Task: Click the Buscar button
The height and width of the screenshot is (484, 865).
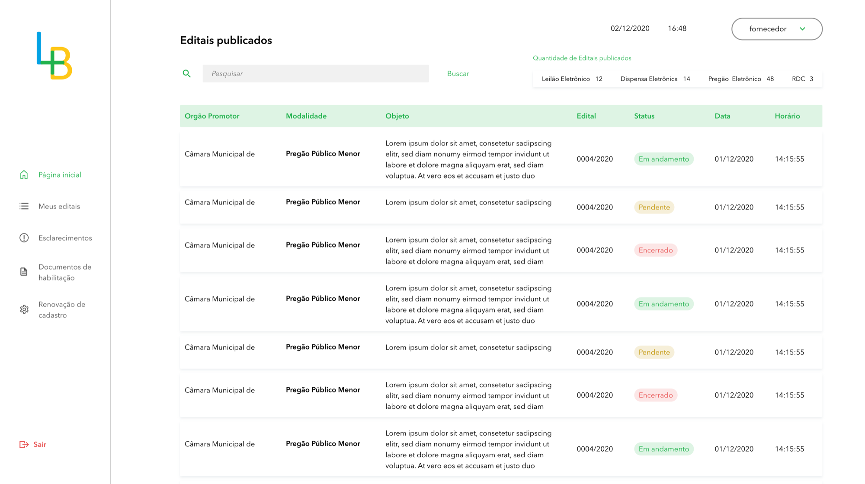Action: [x=458, y=73]
